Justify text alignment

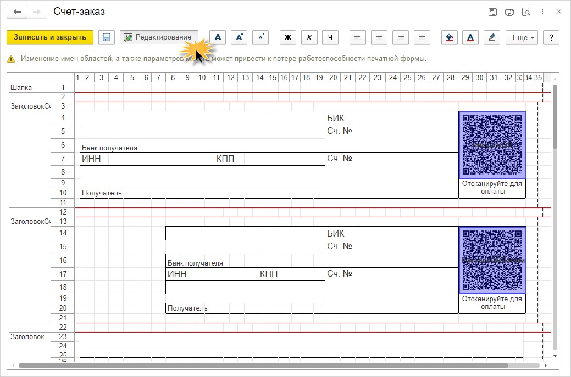(x=422, y=37)
